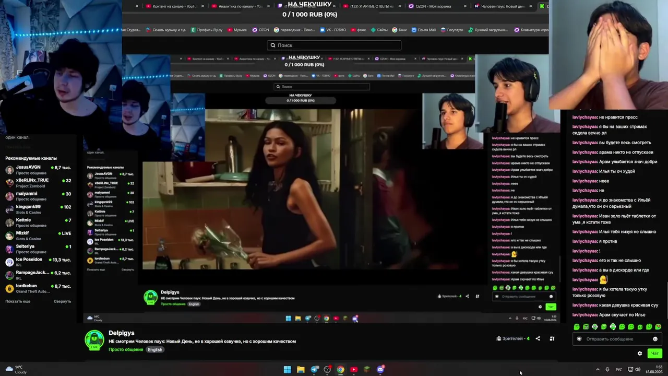Open the Лучший загрузчик bookmark

coord(488,30)
